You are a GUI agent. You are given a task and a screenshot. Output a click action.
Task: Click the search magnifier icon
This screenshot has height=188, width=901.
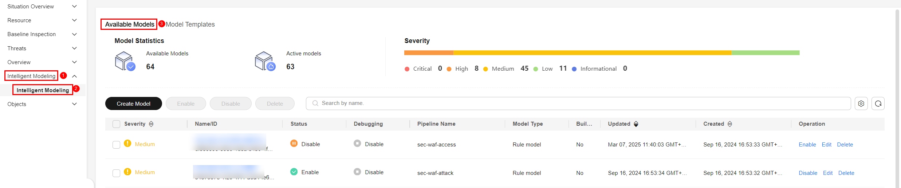point(315,103)
